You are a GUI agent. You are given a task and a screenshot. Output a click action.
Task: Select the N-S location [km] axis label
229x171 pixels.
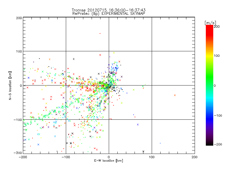10,85
